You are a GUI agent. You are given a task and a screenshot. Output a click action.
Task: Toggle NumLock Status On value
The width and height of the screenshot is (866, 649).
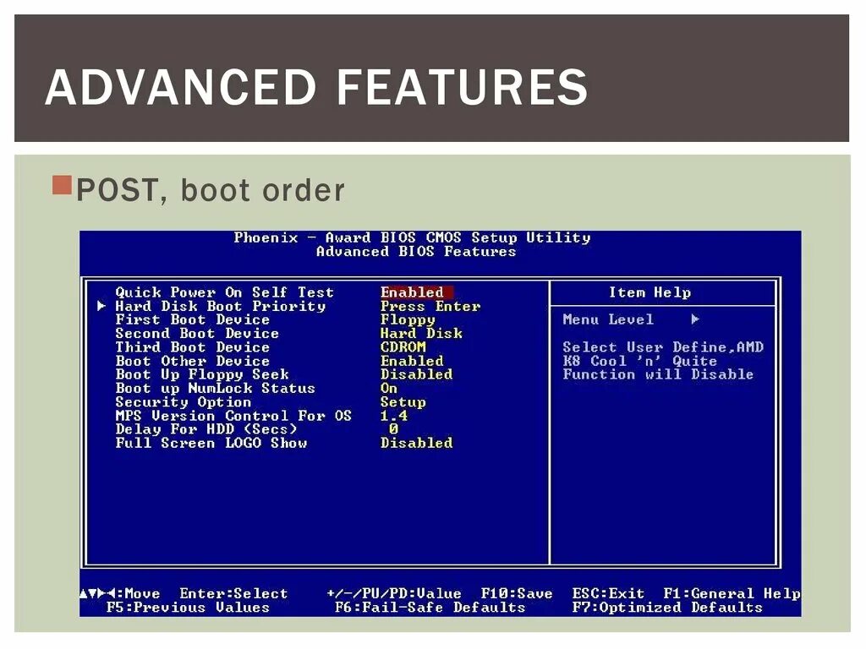pos(389,388)
